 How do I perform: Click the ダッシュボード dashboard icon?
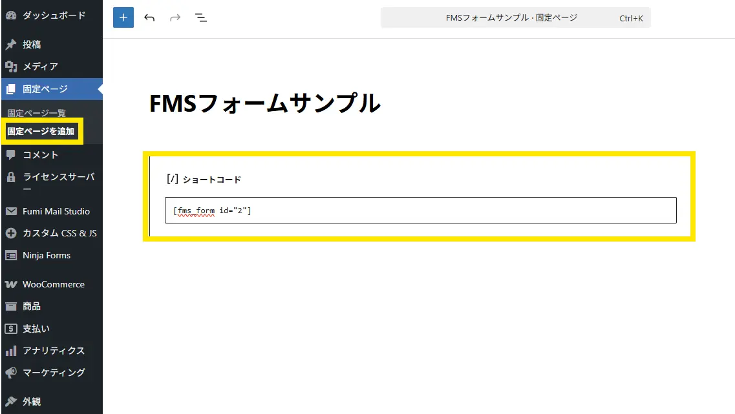click(x=11, y=15)
